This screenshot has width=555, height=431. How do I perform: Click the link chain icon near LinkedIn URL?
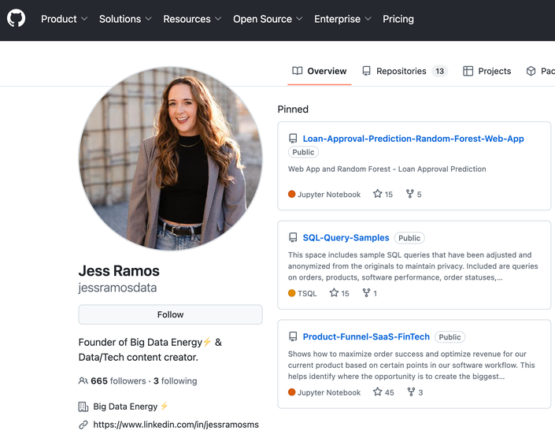click(83, 424)
